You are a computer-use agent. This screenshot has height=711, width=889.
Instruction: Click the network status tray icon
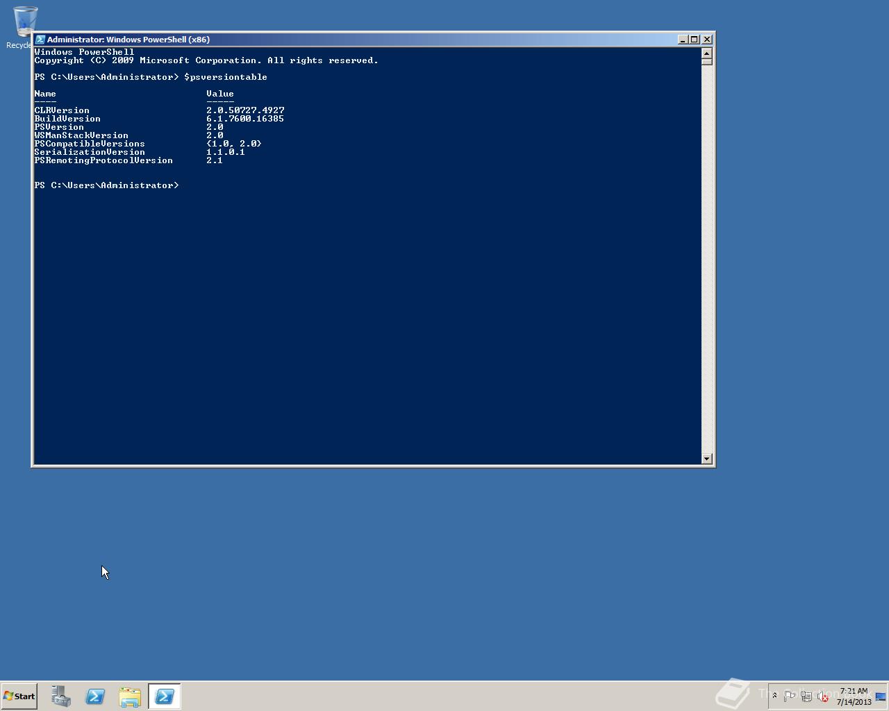[x=806, y=696]
